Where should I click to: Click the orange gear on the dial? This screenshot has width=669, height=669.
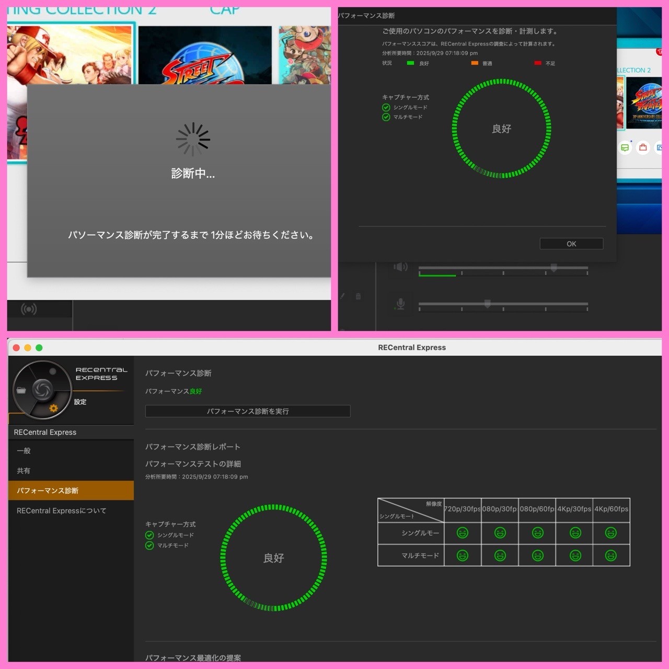point(53,408)
